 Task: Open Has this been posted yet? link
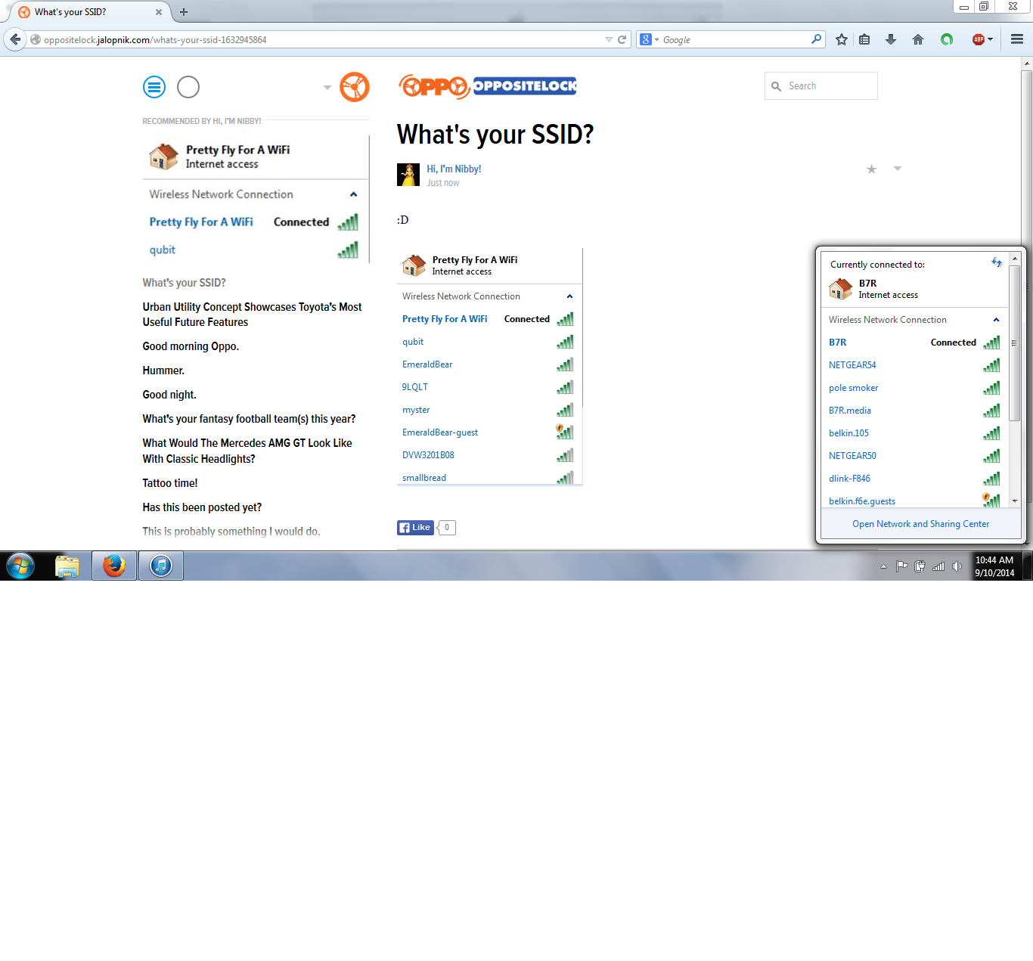[x=202, y=507]
